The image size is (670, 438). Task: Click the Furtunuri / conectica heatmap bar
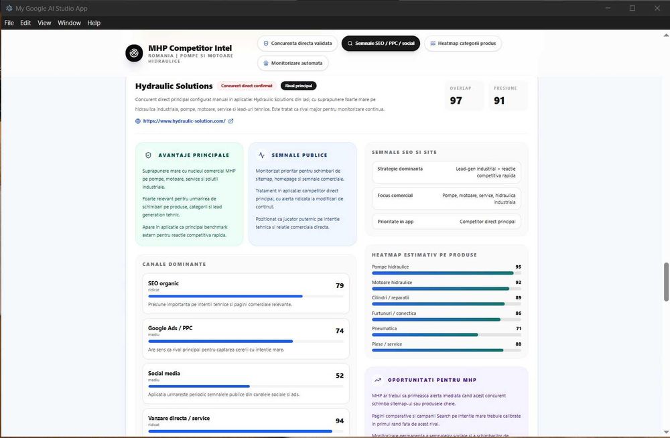point(446,319)
